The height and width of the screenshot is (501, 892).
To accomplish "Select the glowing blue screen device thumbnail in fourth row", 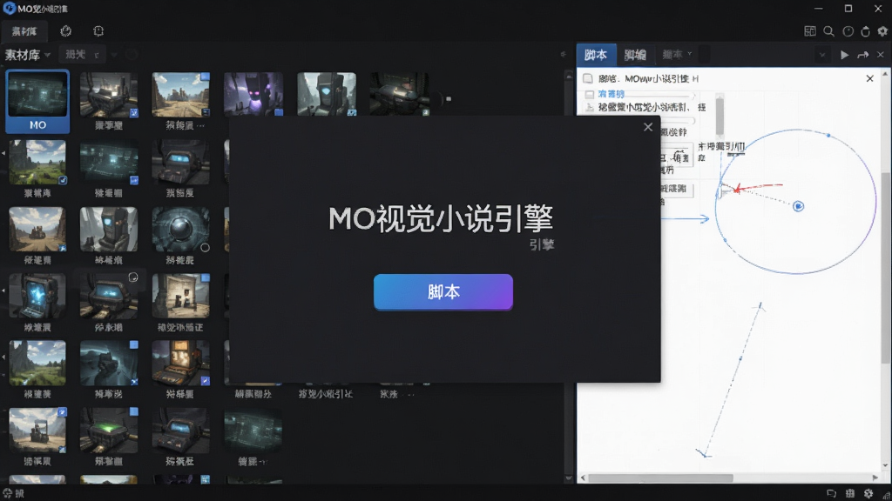I will tap(37, 296).
